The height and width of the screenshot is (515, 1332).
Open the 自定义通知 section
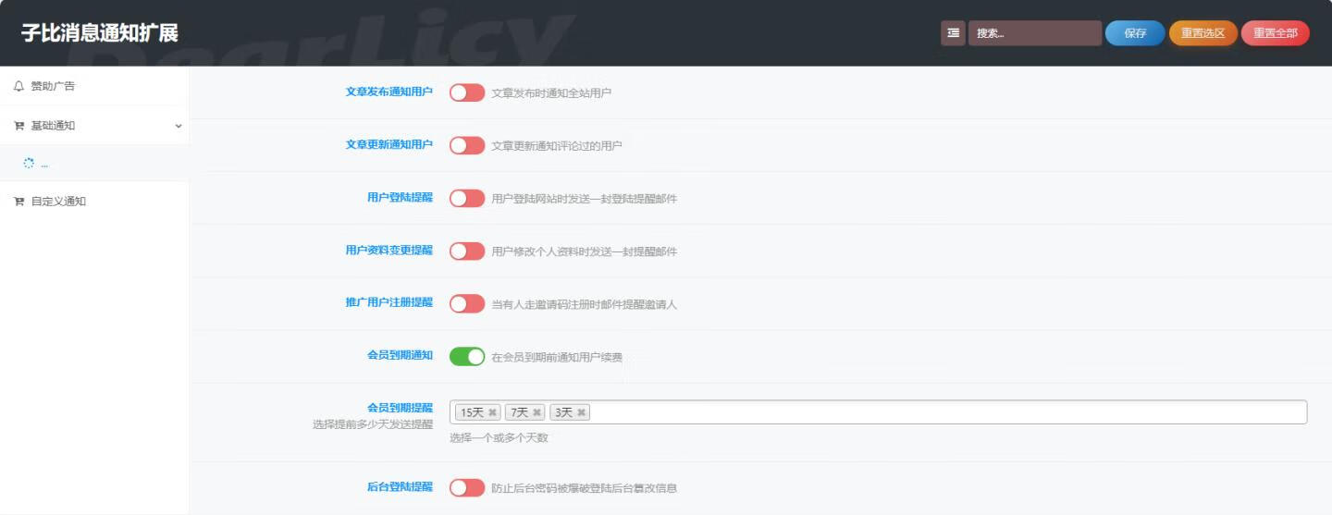[x=94, y=202]
